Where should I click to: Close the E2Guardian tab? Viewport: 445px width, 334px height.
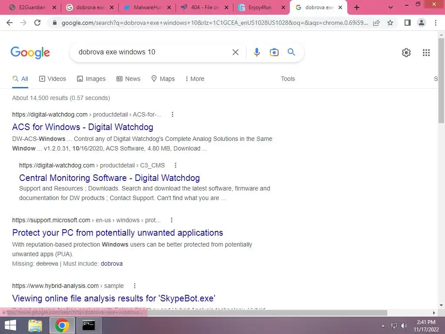(54, 8)
